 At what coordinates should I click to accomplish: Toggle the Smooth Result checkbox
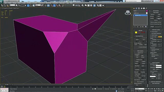click(151, 32)
